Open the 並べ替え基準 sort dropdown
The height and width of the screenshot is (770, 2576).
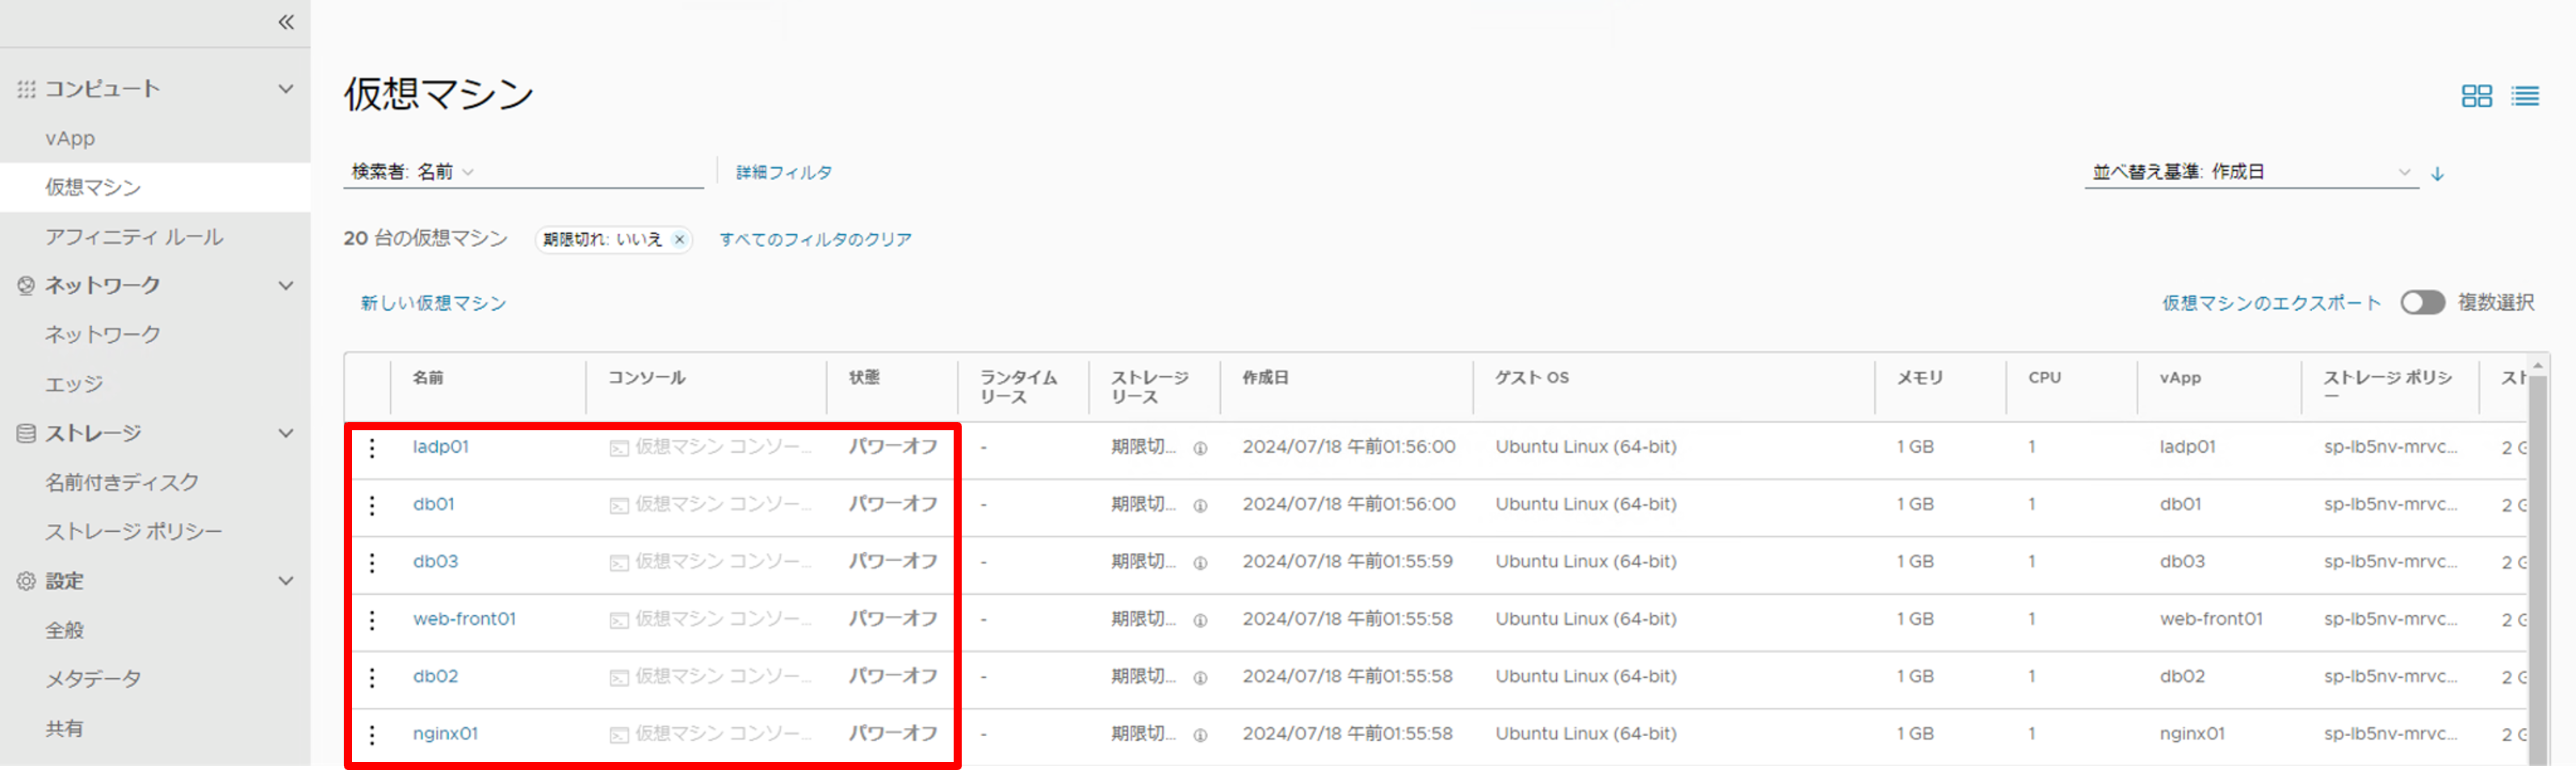[x=2251, y=172]
